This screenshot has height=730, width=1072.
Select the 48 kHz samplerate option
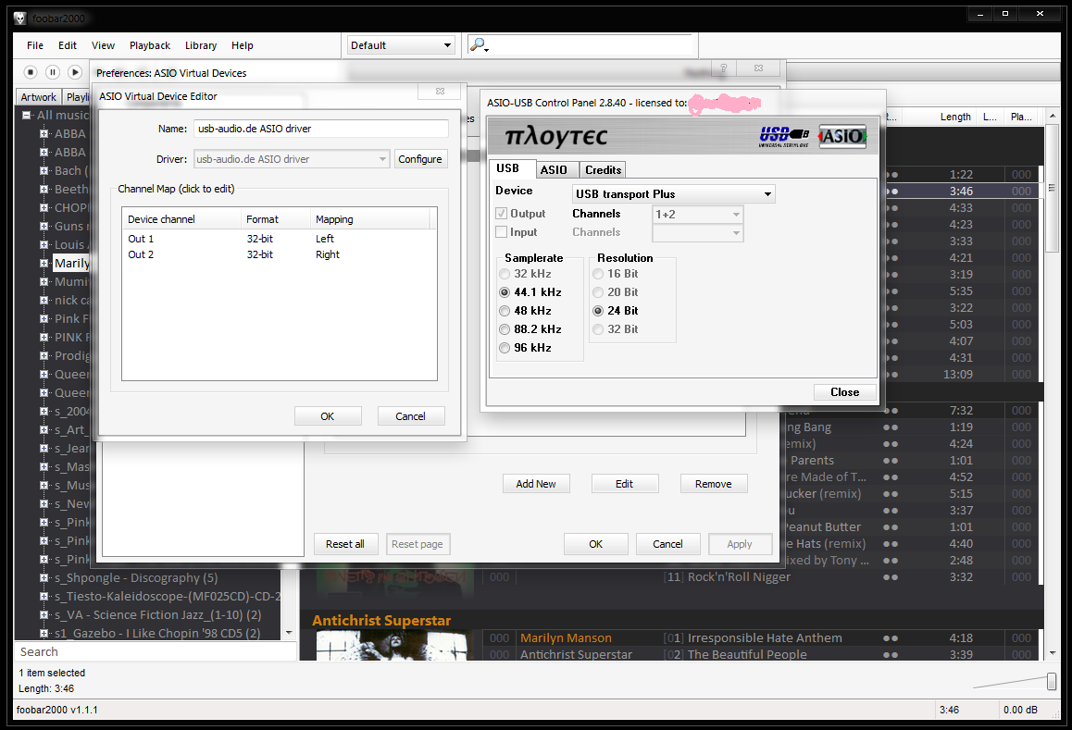[x=505, y=311]
